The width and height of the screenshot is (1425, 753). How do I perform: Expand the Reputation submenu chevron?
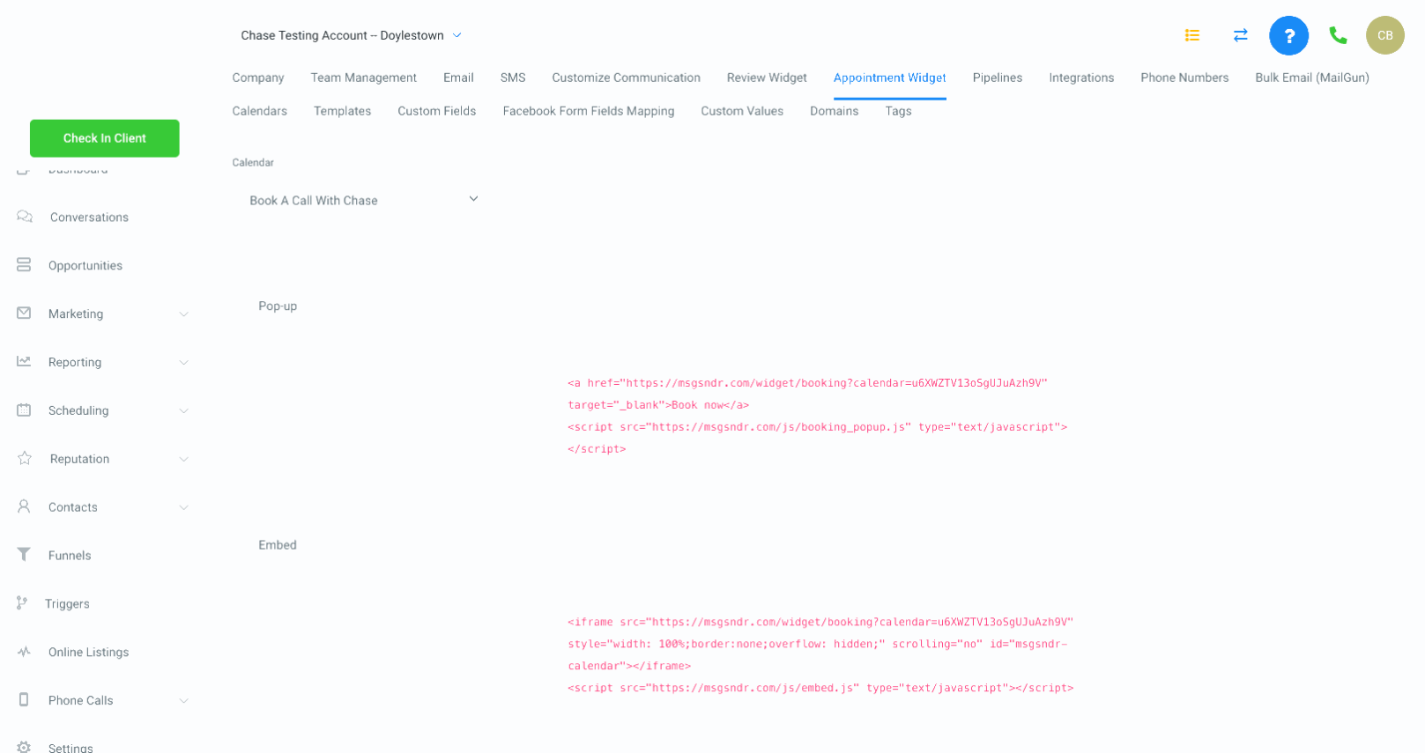tap(184, 460)
